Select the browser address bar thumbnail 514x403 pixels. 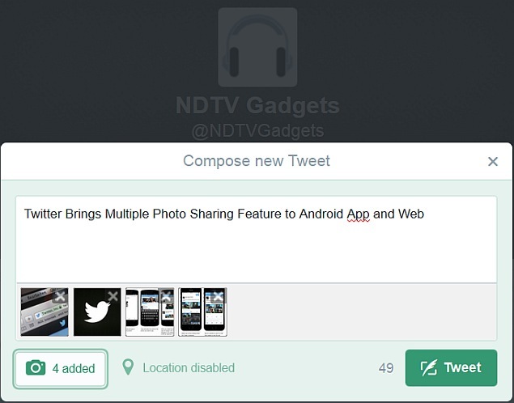45,312
